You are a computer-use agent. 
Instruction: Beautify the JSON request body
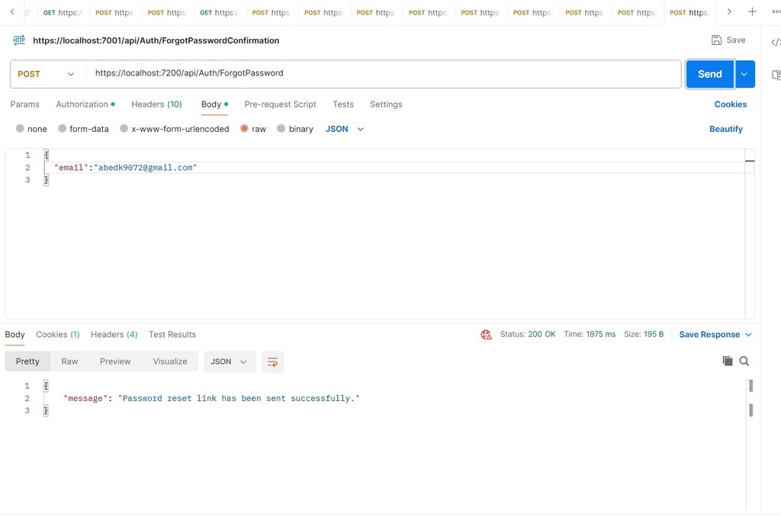coord(726,129)
